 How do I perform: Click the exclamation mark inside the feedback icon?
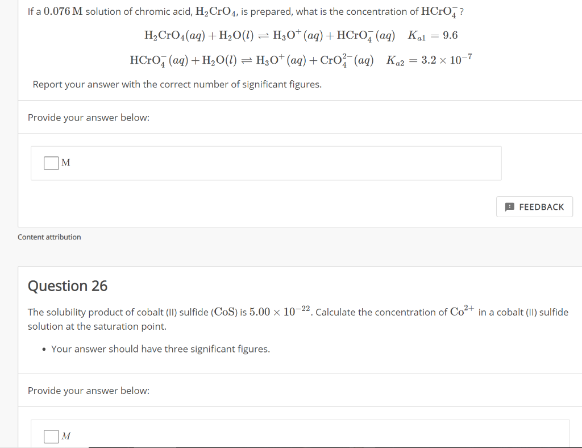click(510, 206)
